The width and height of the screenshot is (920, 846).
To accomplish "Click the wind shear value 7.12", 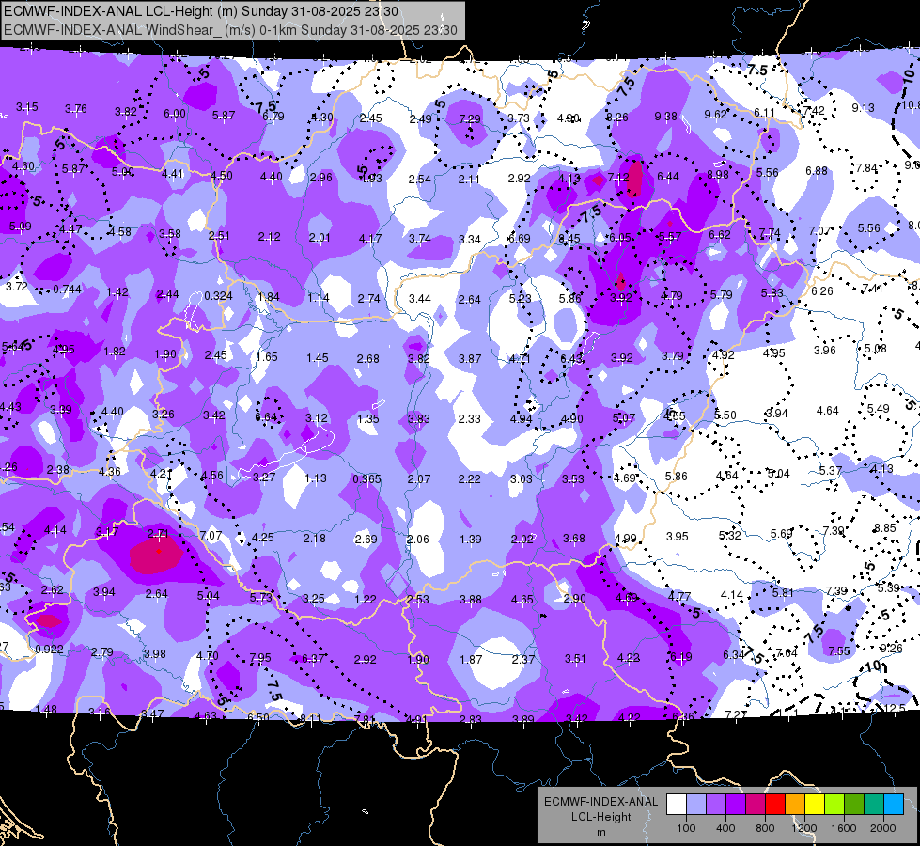I will (618, 177).
